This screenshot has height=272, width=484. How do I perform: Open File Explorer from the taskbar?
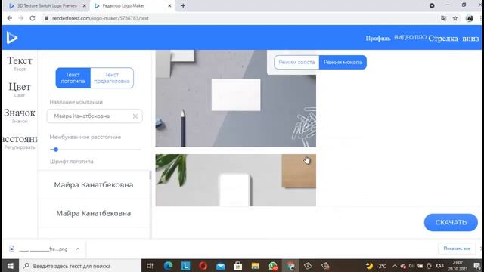(256, 266)
